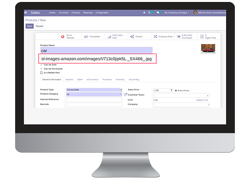Click the Go to Website globe icon
This screenshot has height=179, width=250.
62,37
